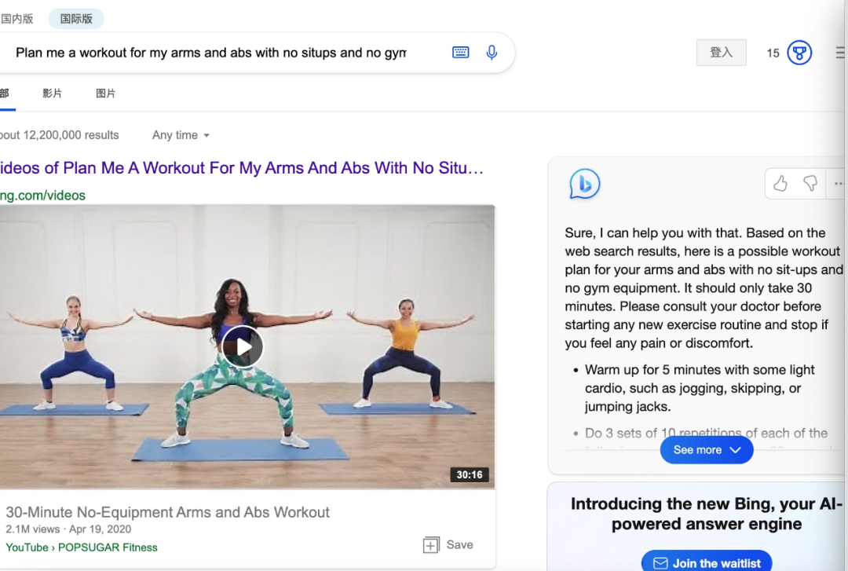Screen dimensions: 848x571
Task: Select the 国际版 international version toggle
Action: click(76, 19)
